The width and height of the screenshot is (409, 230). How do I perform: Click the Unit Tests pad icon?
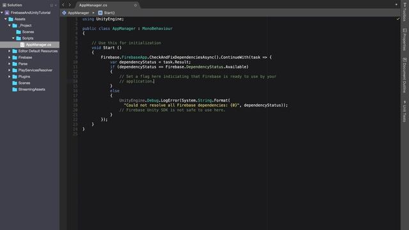pos(405,102)
